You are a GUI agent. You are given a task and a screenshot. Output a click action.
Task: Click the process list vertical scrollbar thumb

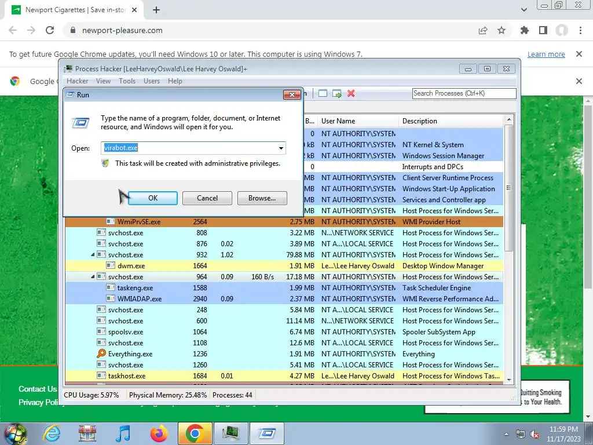[x=508, y=188]
